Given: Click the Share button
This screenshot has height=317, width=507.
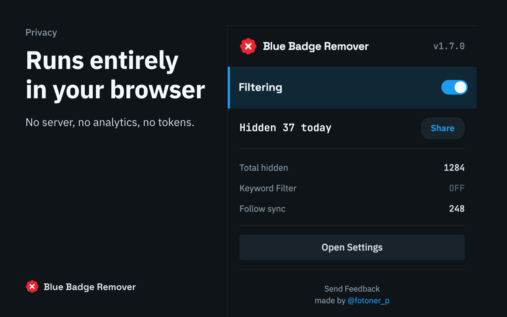Looking at the screenshot, I should point(442,128).
